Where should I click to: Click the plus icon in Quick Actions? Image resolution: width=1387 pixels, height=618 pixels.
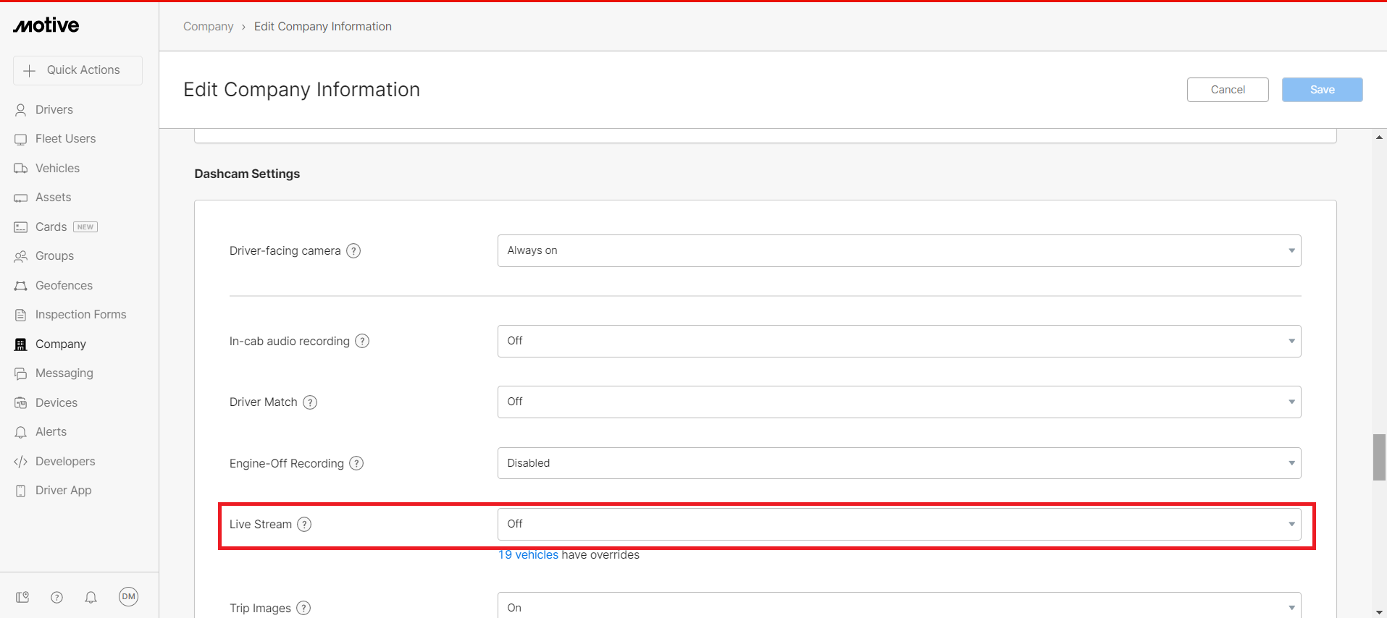coord(30,70)
